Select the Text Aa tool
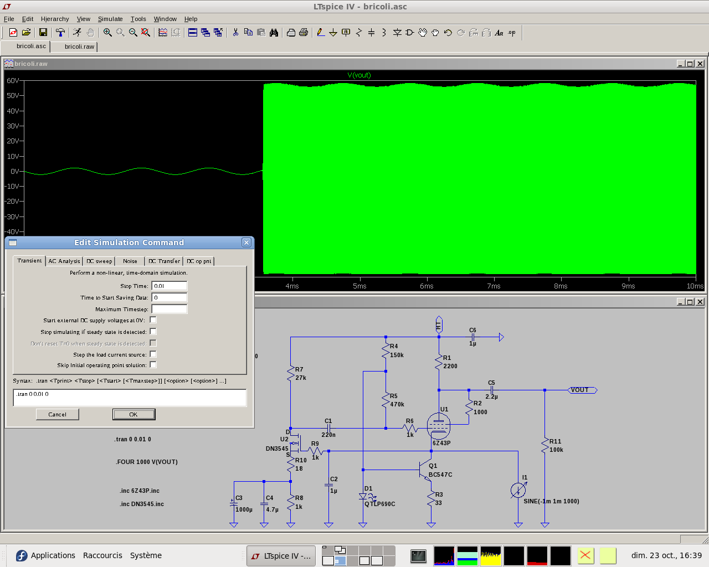Screen dimensions: 709x567 tap(499, 33)
